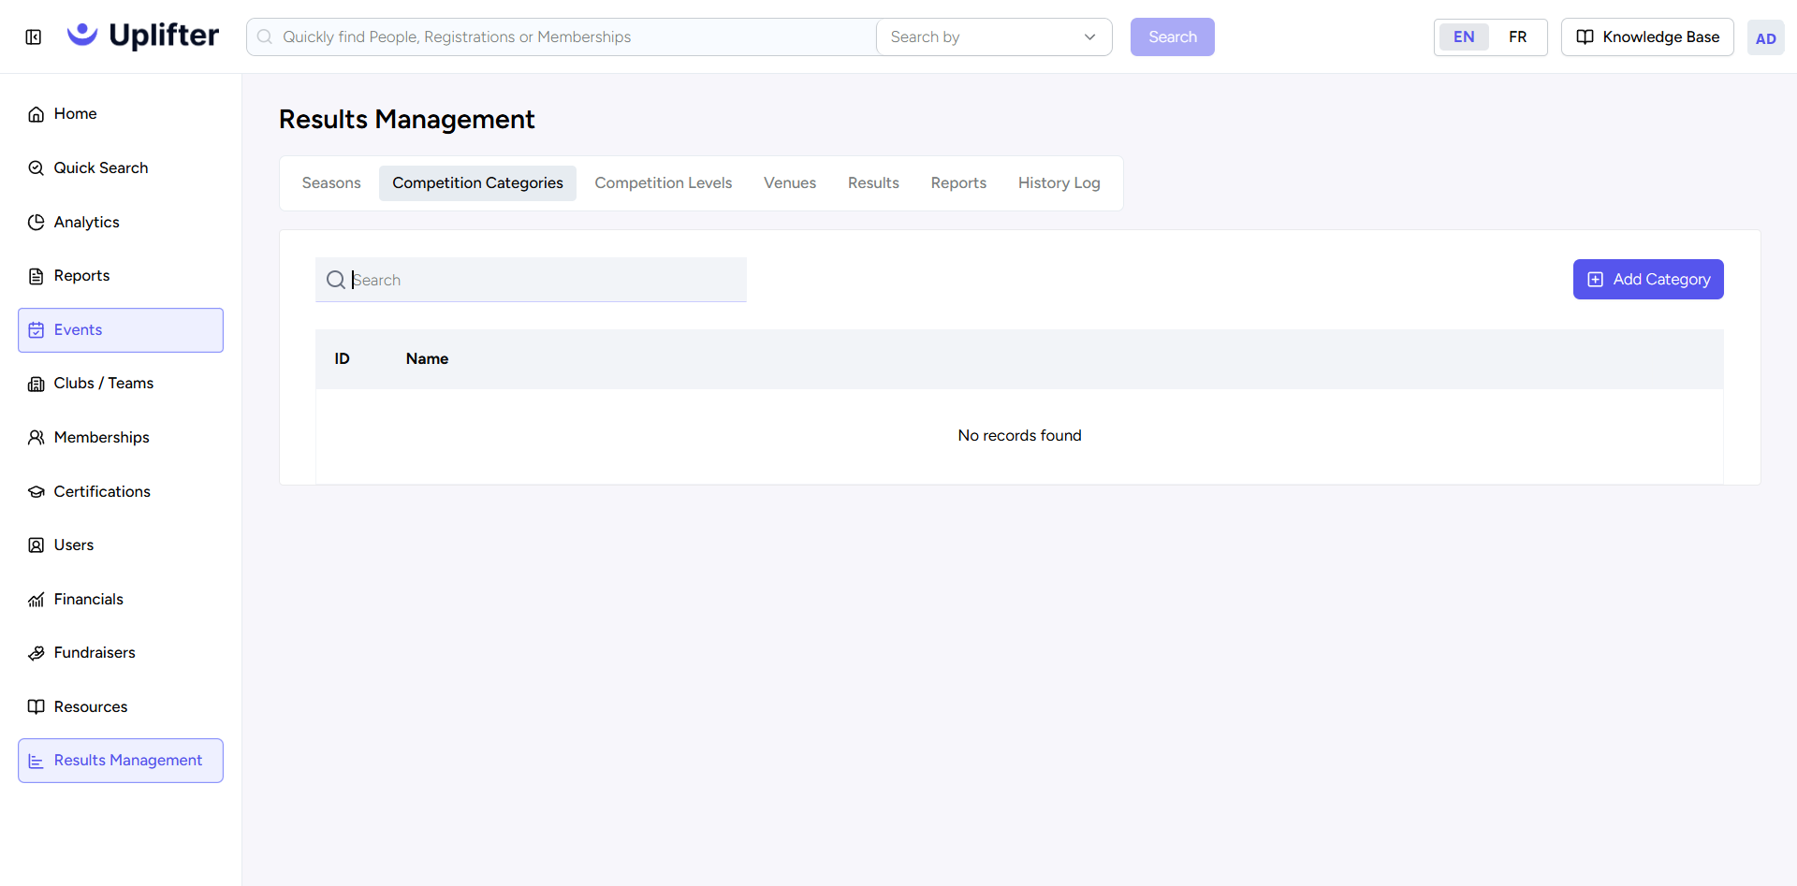
Task: Click the Quick Search magnifier icon
Action: point(37,168)
